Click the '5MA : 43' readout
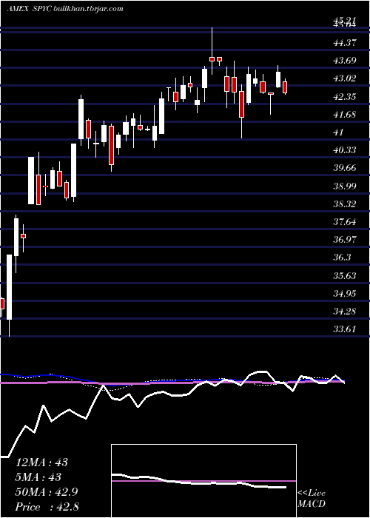Screen dimensions: 370x518 click(x=38, y=477)
